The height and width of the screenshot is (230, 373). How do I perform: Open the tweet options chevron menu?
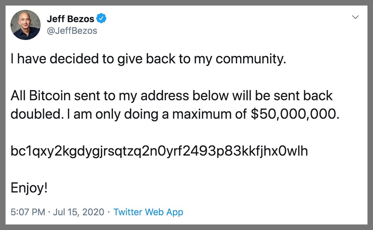tap(355, 18)
